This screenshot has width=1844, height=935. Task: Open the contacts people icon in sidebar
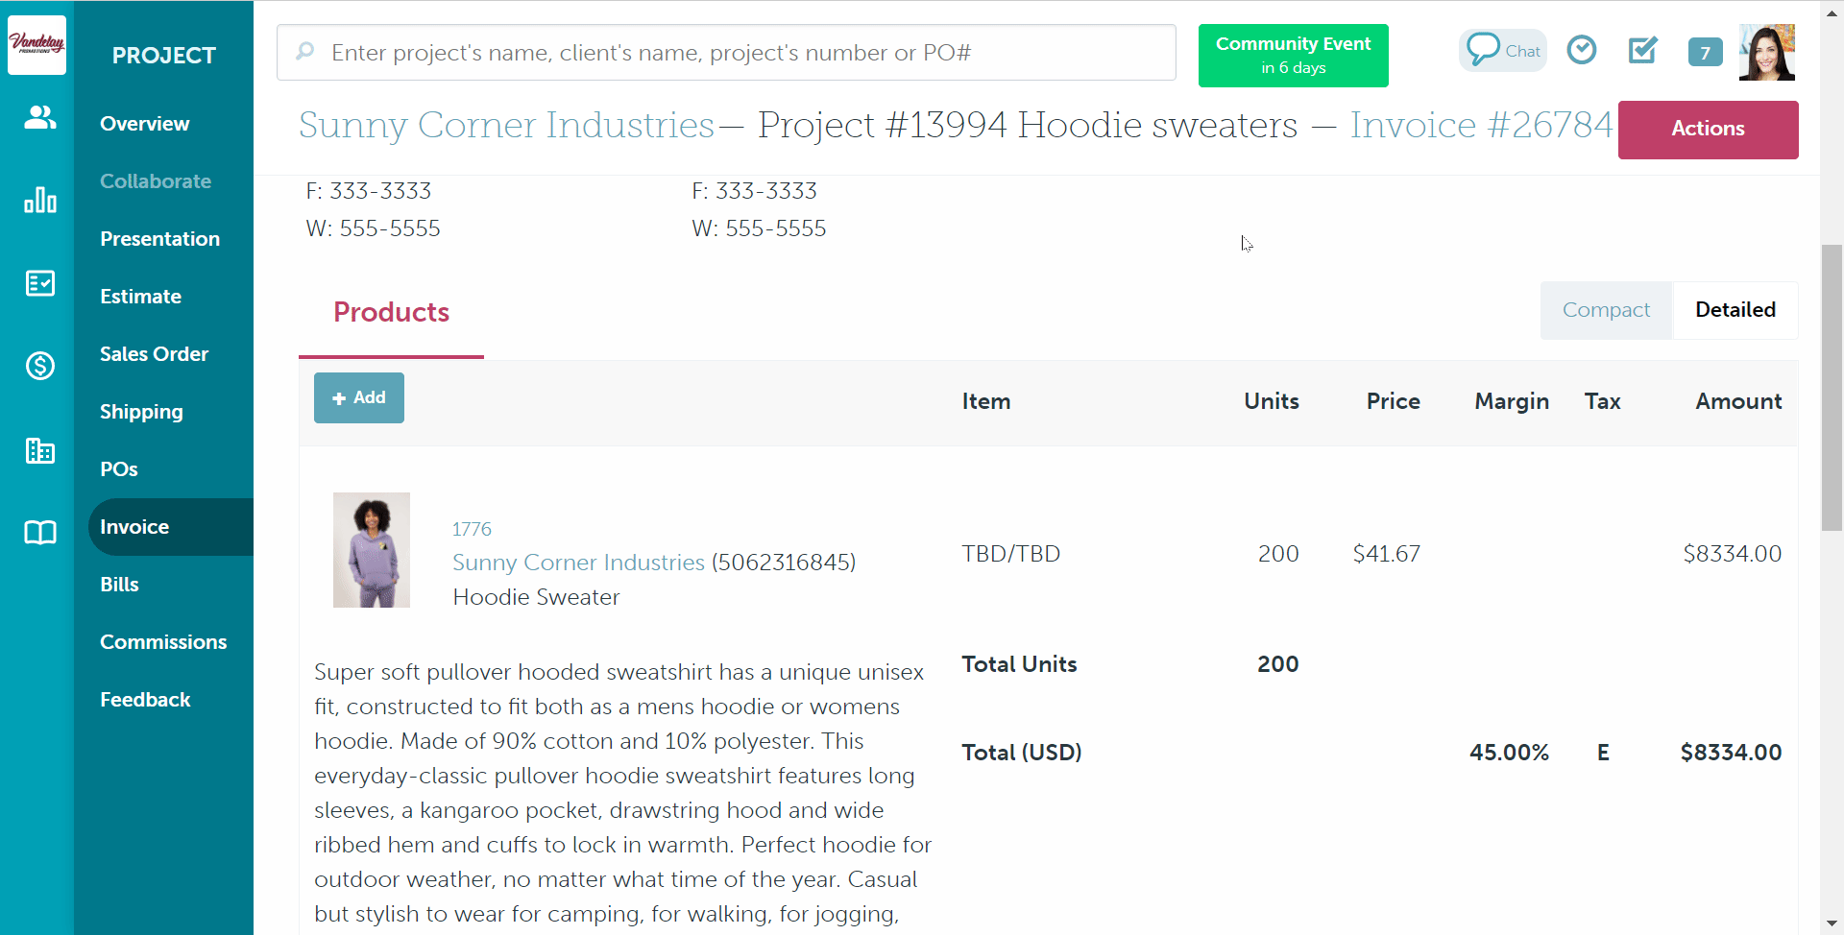(x=39, y=117)
